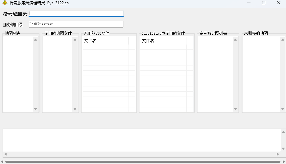Click up arrow in 第三方地图列表 scrollbar
This screenshot has width=286, height=164.
pyautogui.click(x=235, y=40)
